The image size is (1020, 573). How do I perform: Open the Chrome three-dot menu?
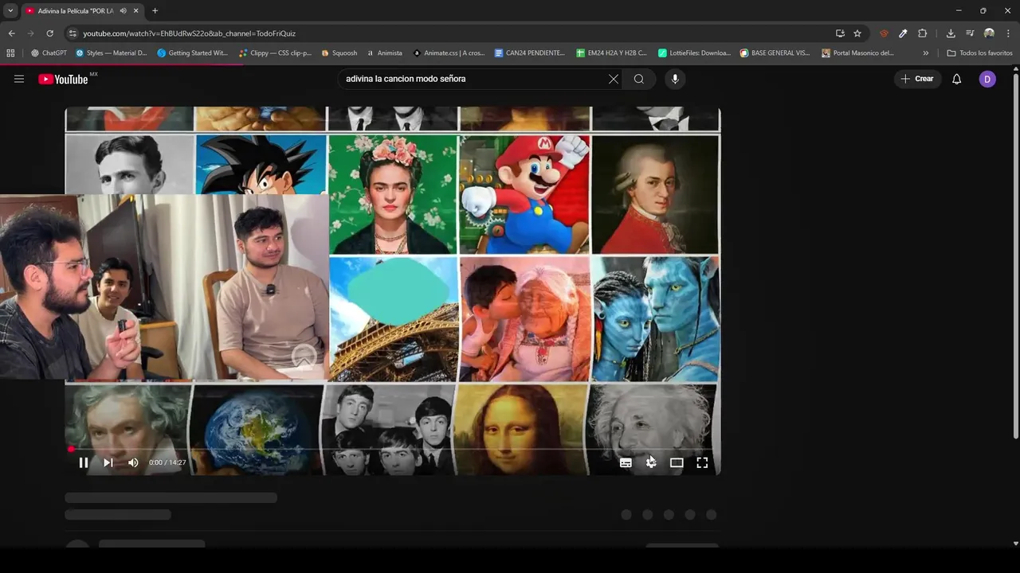[1008, 33]
